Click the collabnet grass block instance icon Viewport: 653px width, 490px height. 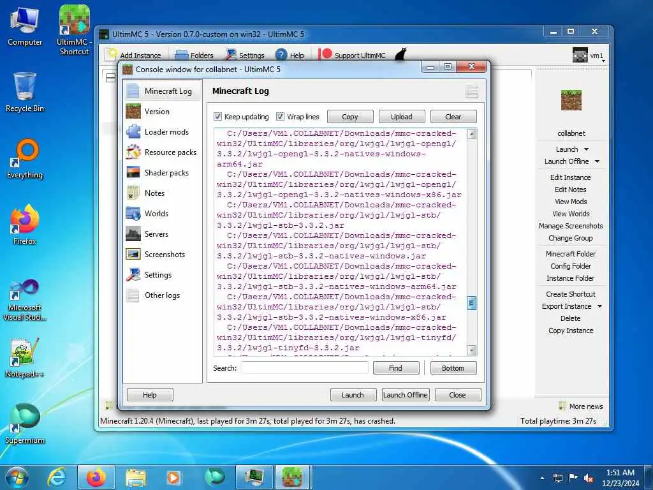571,100
